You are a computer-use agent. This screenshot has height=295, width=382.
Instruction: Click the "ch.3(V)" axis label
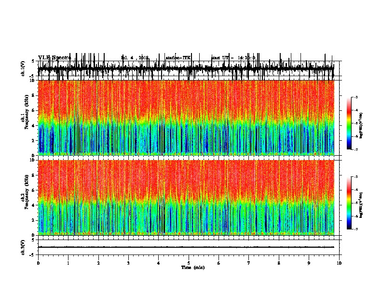(x=23, y=247)
